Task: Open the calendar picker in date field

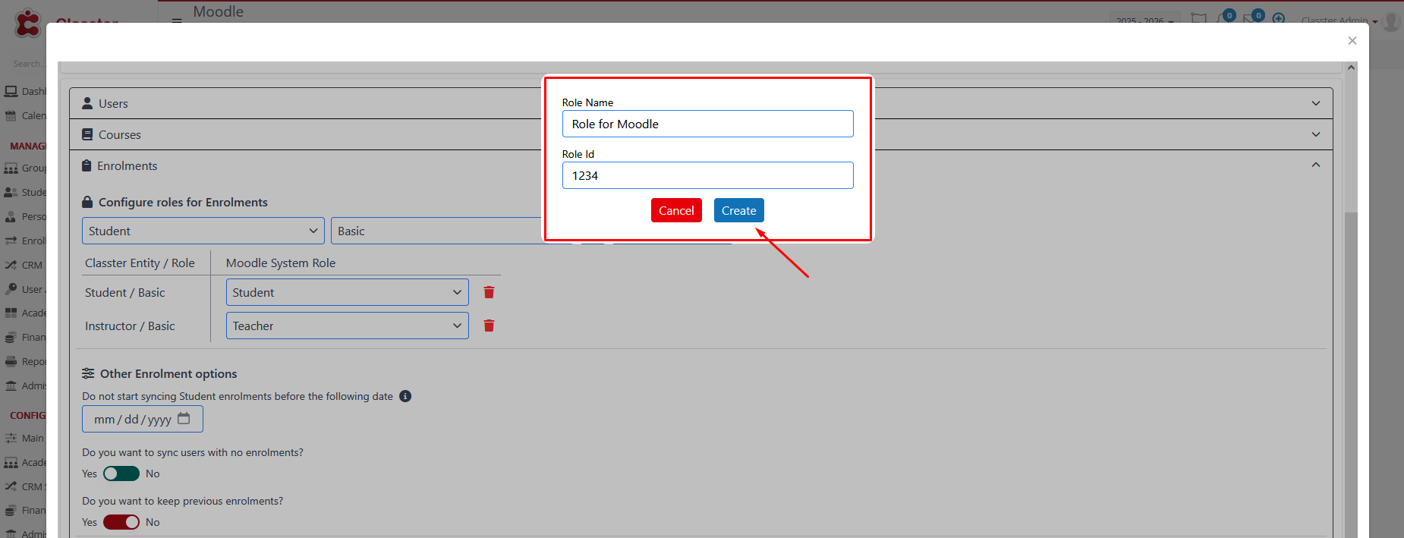Action: 184,419
